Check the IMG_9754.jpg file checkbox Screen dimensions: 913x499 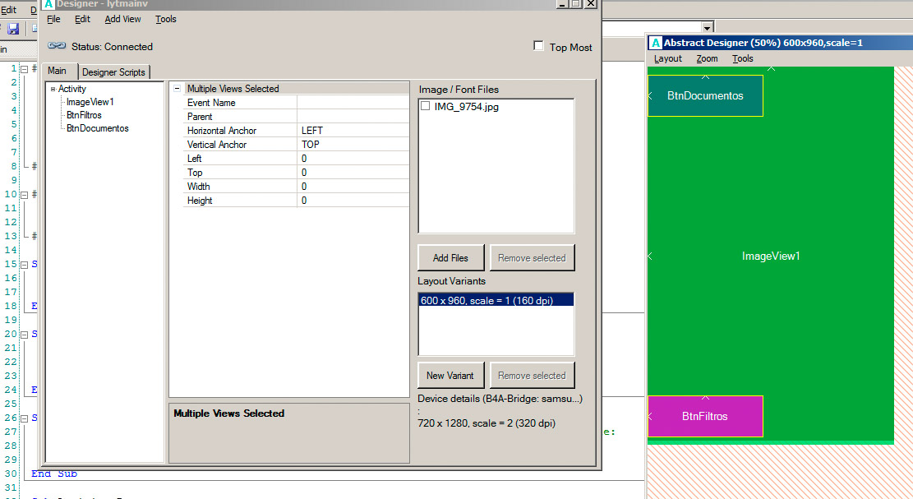(426, 106)
